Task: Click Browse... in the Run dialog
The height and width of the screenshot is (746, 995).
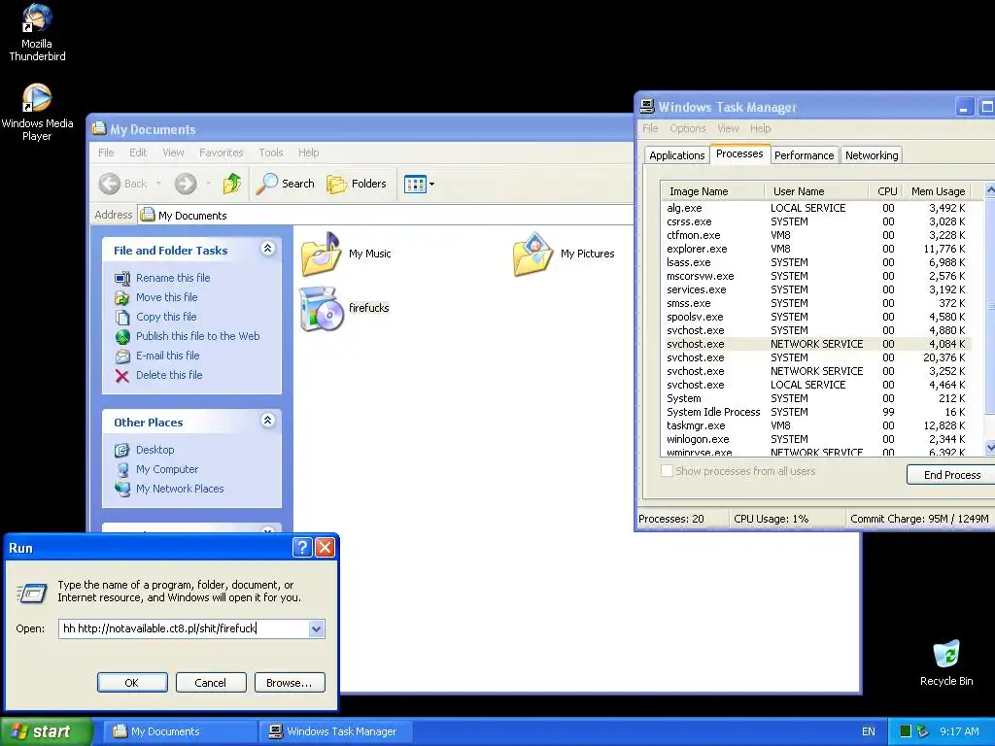Action: [290, 683]
